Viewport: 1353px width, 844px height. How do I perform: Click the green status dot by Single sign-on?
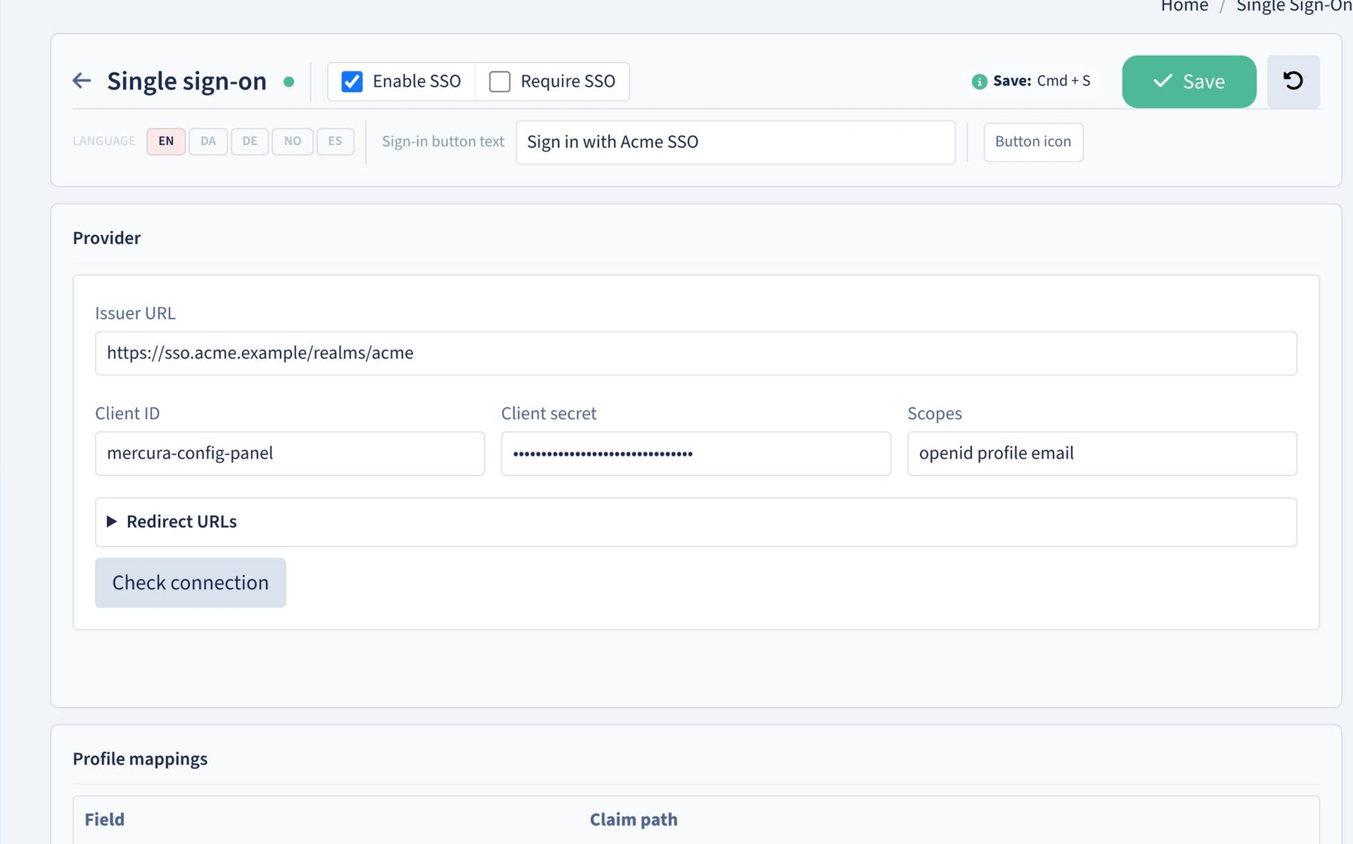(x=289, y=81)
